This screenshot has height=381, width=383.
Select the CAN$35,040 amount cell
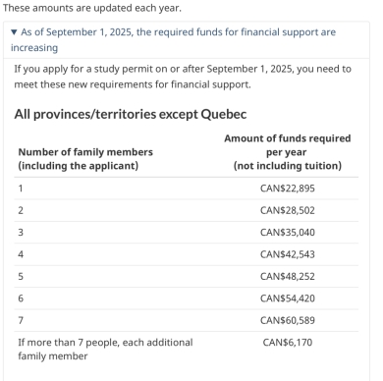[288, 233]
